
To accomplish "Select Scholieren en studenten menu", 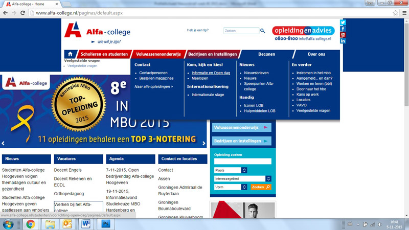I will tap(104, 54).
